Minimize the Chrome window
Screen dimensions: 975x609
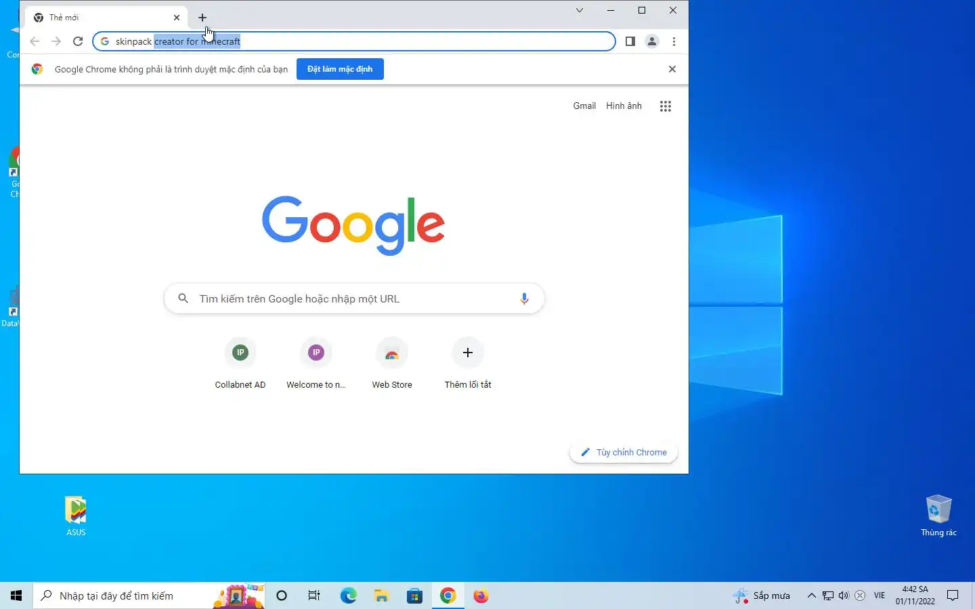pyautogui.click(x=611, y=10)
